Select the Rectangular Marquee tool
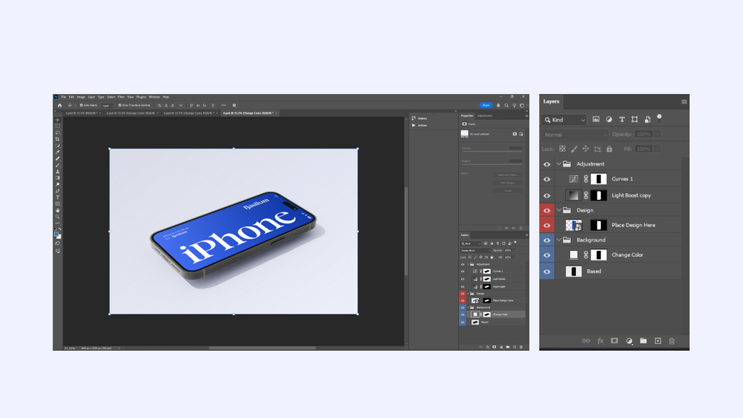 (58, 127)
